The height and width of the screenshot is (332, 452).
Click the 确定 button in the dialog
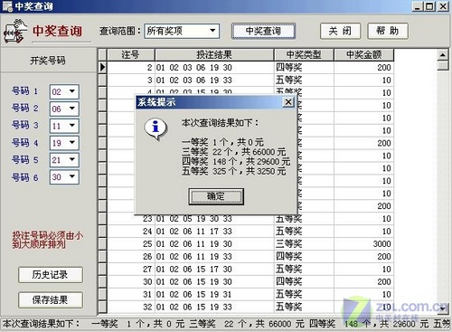[x=216, y=196]
